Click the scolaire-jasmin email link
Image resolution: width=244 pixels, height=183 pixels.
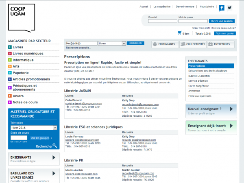[x=83, y=103]
